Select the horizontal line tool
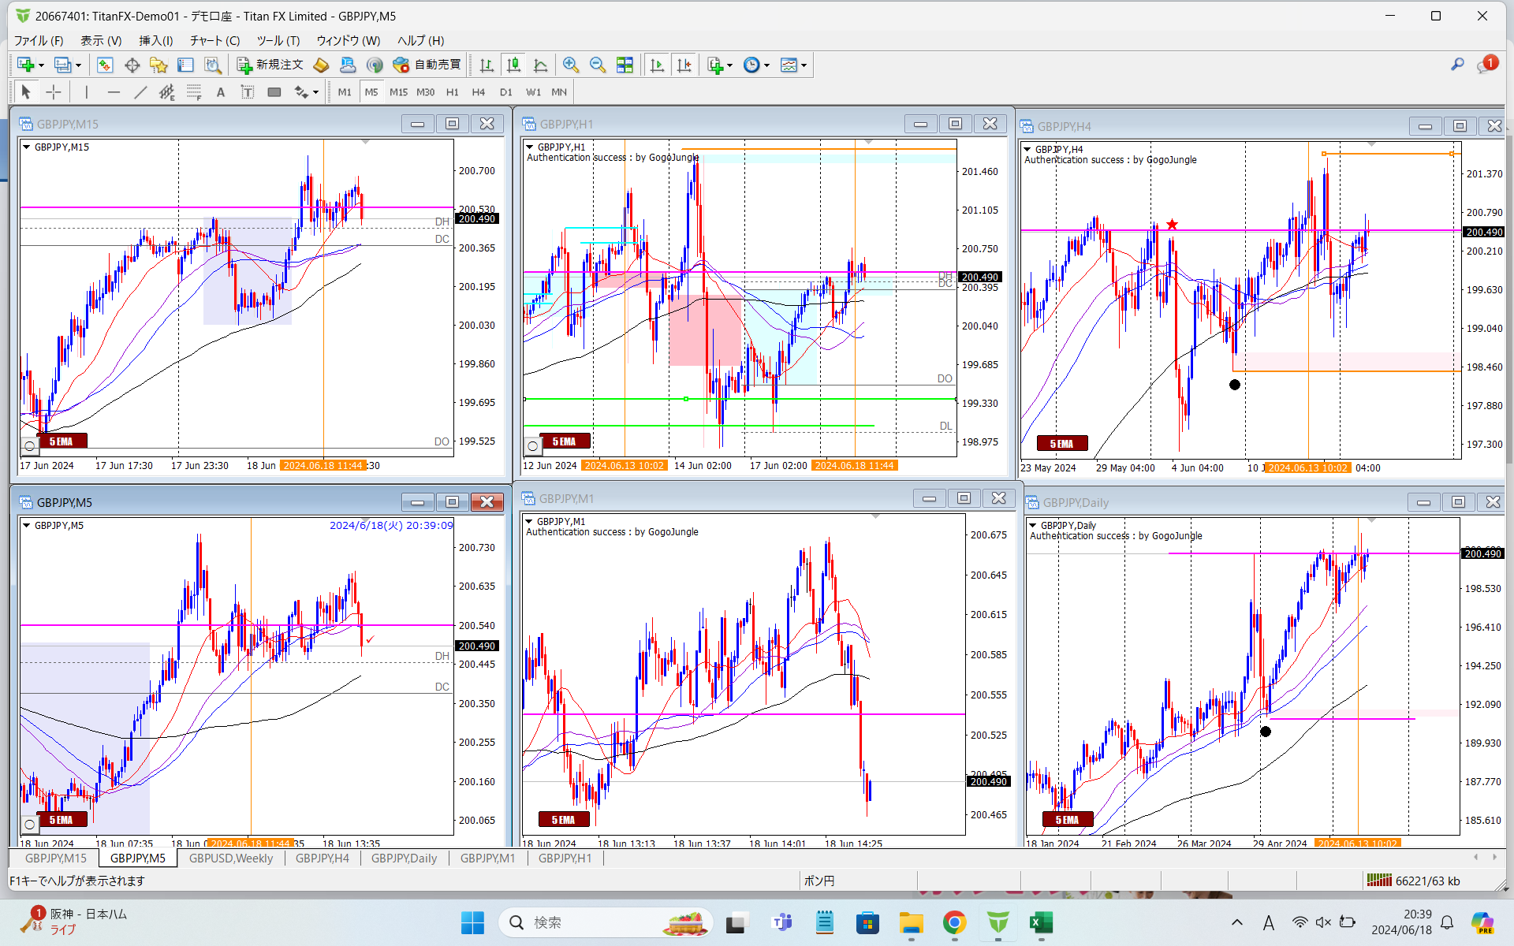Viewport: 1514px width, 946px height. click(x=114, y=92)
